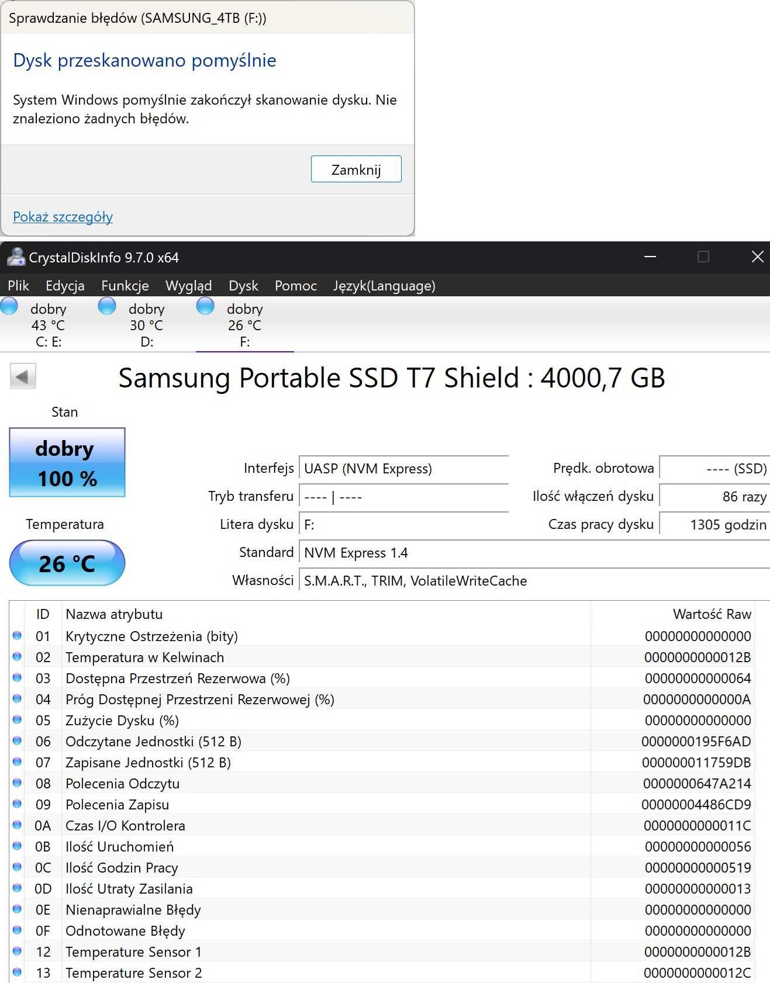770x983 pixels.
Task: Click raw value 00000000000519
Action: click(698, 868)
